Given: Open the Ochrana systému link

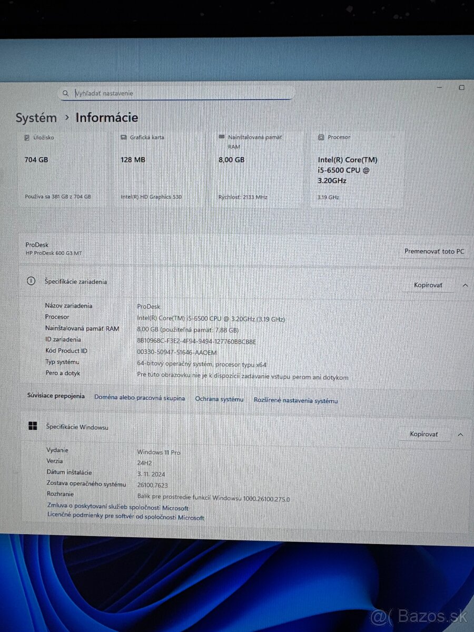Looking at the screenshot, I should 219,399.
